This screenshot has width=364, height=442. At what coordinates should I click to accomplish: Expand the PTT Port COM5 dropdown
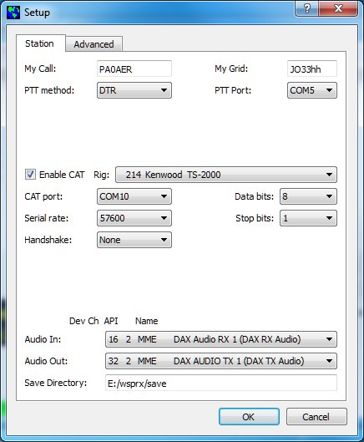[x=312, y=90]
